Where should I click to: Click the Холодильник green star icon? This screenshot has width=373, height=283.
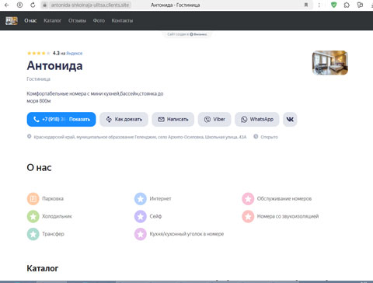coord(33,216)
